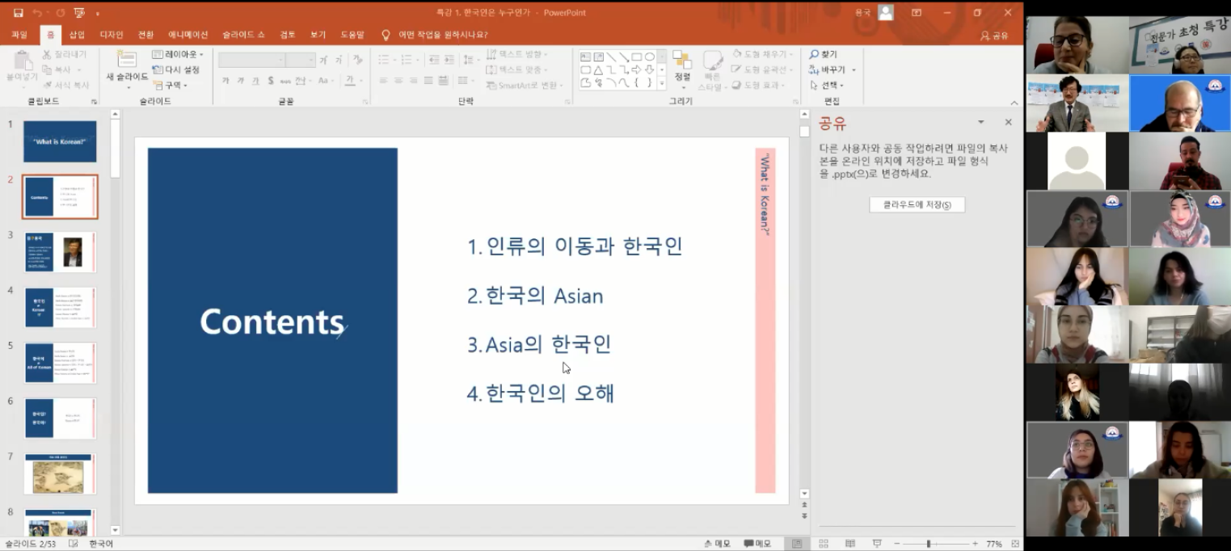Switch to the 디자인 design tab
The width and height of the screenshot is (1231, 551).
(x=112, y=35)
